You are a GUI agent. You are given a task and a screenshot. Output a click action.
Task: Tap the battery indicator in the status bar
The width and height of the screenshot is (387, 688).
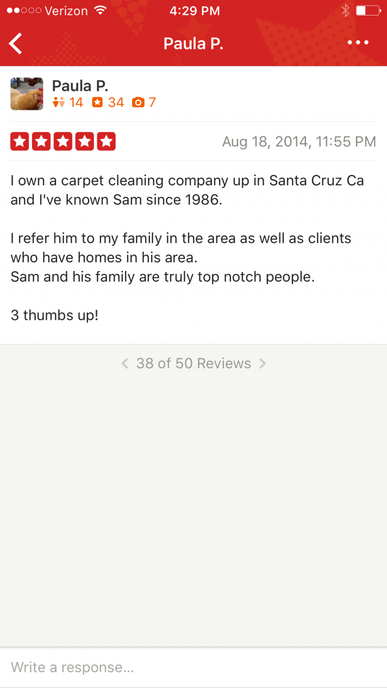click(368, 11)
